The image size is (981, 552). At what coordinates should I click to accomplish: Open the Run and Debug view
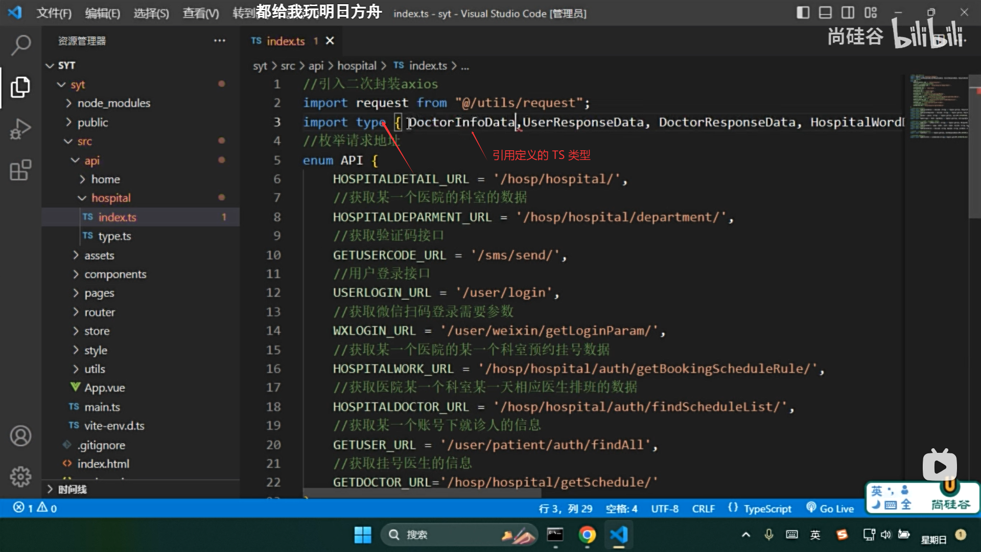[x=20, y=129]
